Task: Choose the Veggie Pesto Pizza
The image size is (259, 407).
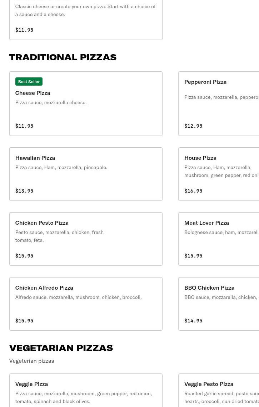Action: click(219, 391)
